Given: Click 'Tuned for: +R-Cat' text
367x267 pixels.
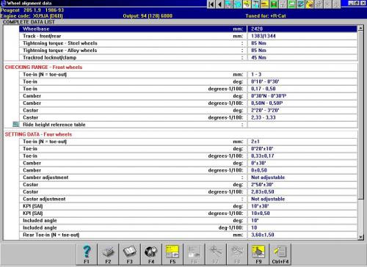Looking at the screenshot, I should pyautogui.click(x=266, y=16).
